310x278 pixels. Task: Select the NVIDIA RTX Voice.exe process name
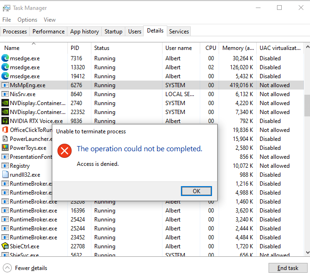[x=36, y=121]
